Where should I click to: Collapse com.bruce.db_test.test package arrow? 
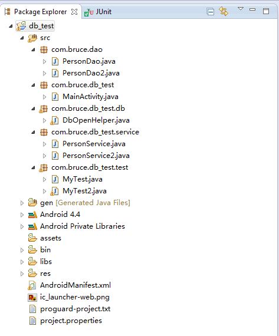click(33, 168)
